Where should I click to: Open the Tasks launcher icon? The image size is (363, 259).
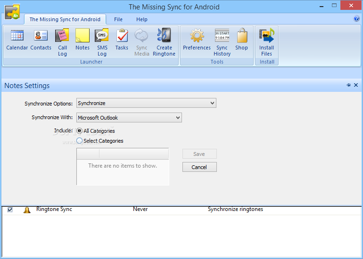click(122, 40)
